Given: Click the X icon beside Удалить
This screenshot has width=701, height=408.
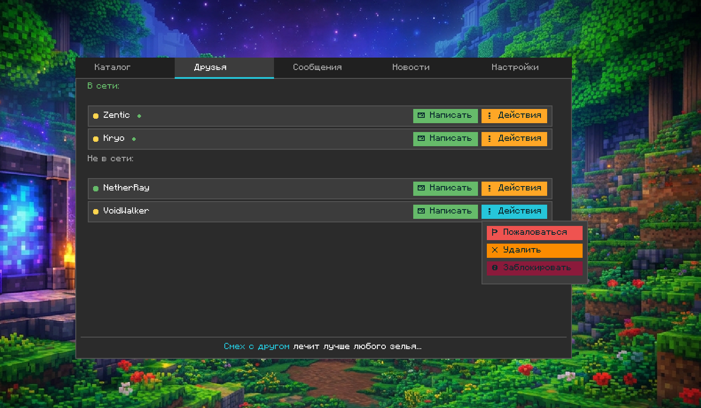Looking at the screenshot, I should coord(495,250).
